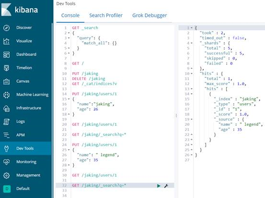265x198 pixels.
Task: Collapse response fold arrow on line 1
Action: point(192,28)
